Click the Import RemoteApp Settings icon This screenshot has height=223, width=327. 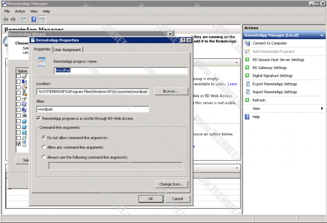pos(247,92)
